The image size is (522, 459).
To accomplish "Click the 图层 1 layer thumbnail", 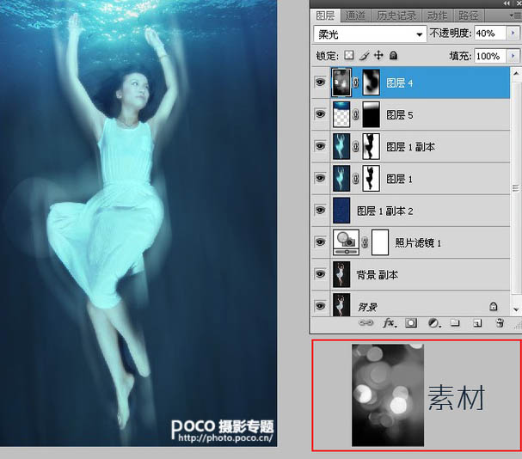I will 341,179.
